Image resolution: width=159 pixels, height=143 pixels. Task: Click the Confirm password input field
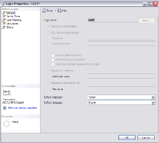tap(121, 44)
